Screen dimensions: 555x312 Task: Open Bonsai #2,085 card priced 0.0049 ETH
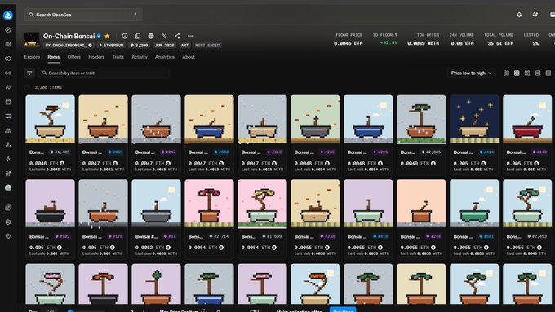(x=421, y=134)
